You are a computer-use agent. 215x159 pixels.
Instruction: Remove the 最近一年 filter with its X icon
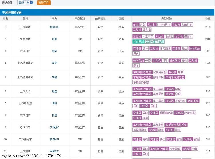(32, 3)
